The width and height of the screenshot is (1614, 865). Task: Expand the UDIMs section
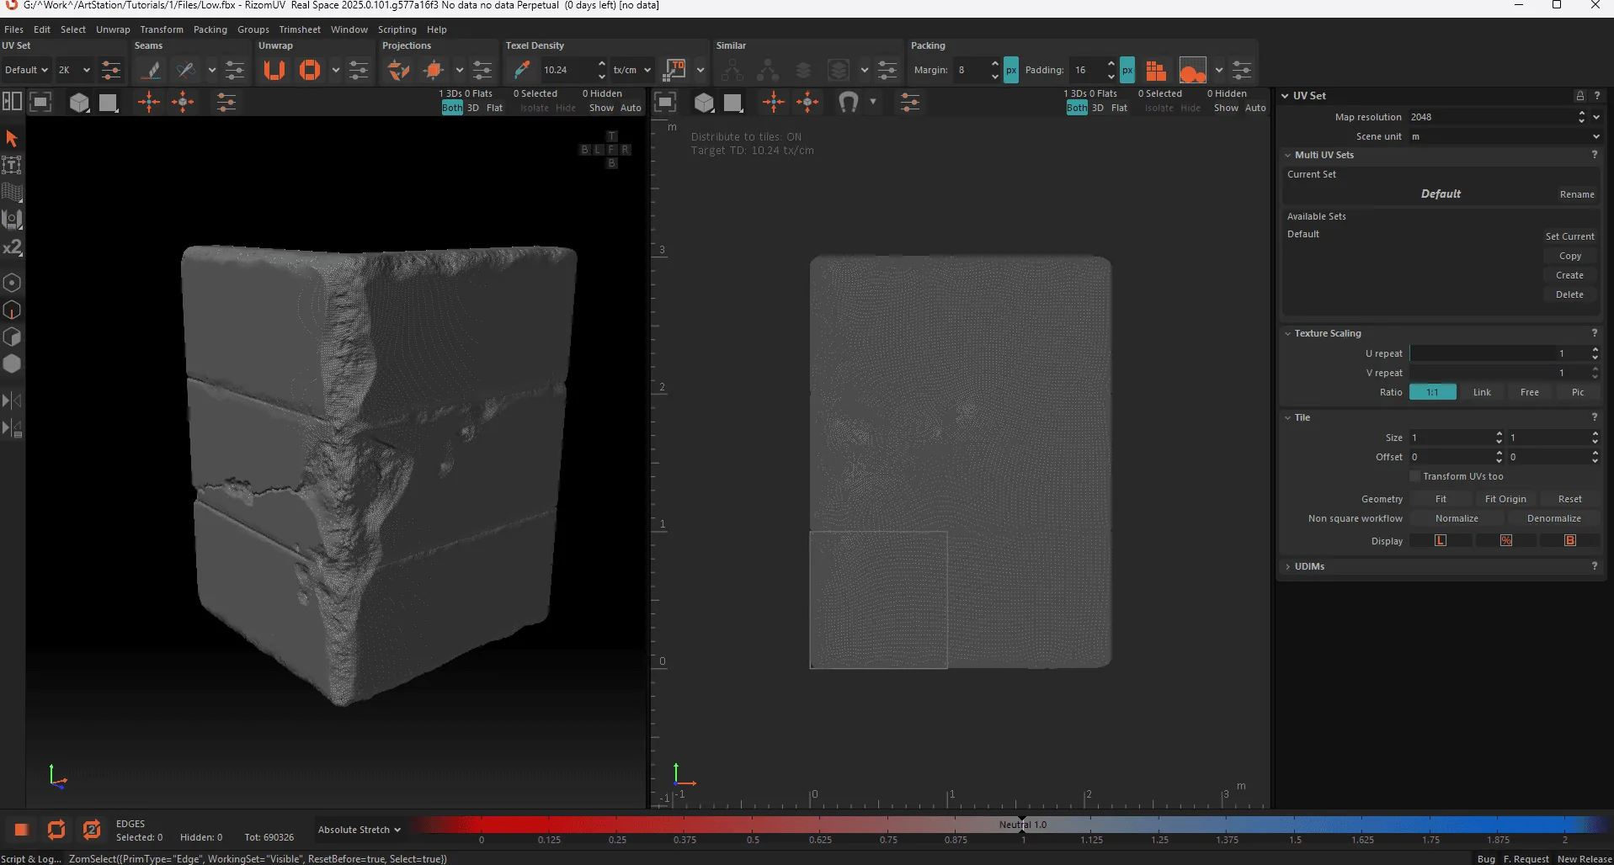point(1288,566)
